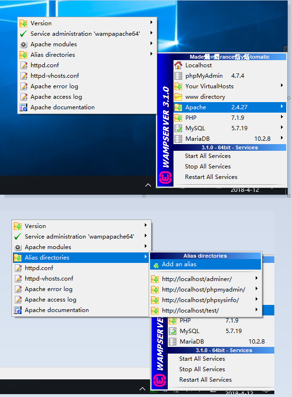Expand the http://localhost/test/ alias arrow

257,310
